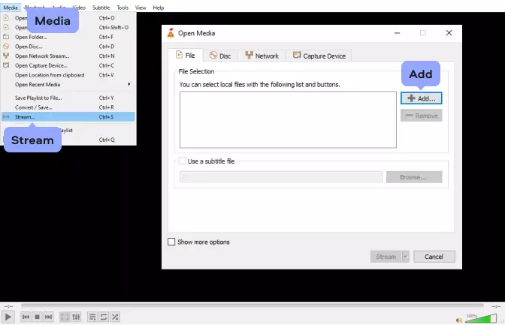The height and width of the screenshot is (325, 505).
Task: Enable Show more options checkbox
Action: click(171, 242)
